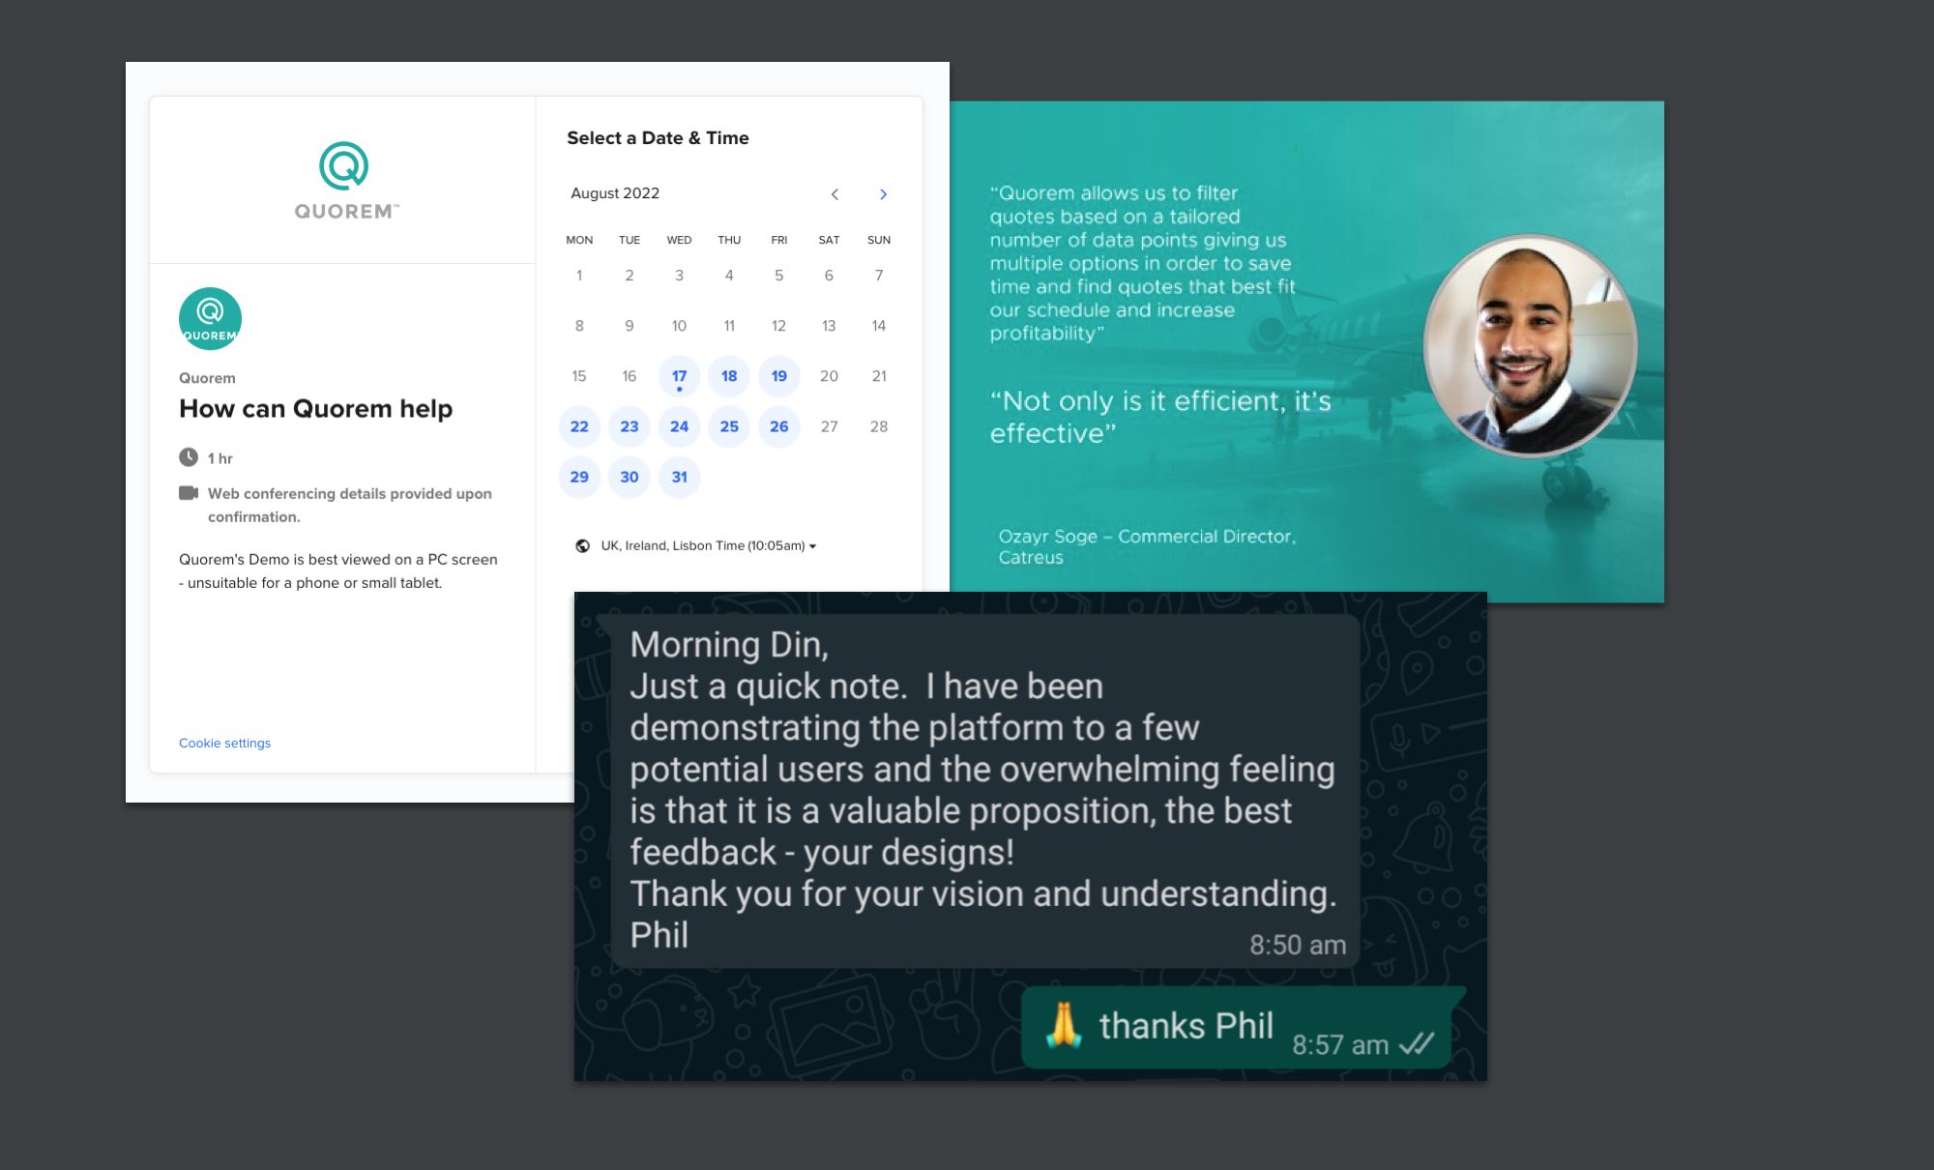Click the 8:57 am reply timestamp

(x=1340, y=1044)
